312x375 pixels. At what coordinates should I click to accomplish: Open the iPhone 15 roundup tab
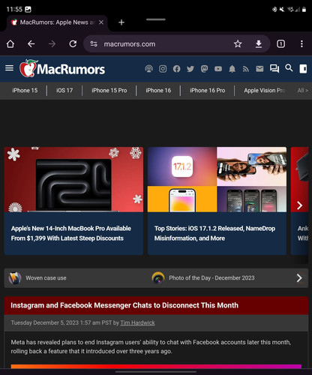[25, 91]
